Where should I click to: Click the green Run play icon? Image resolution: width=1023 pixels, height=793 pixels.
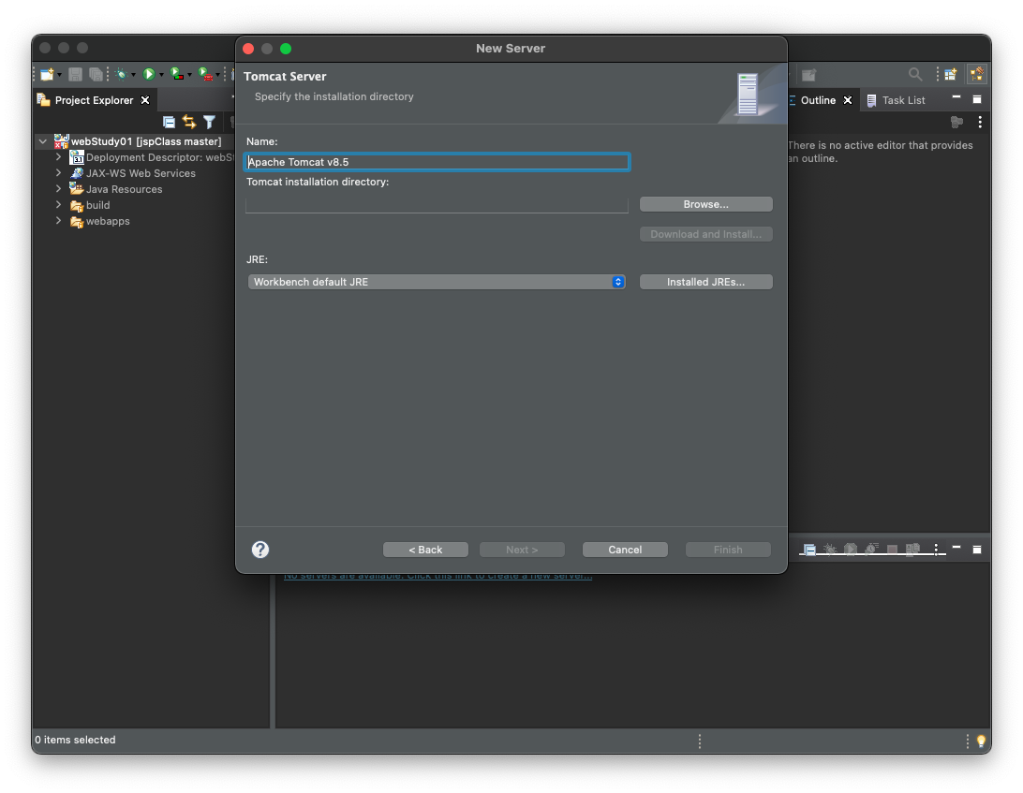149,74
